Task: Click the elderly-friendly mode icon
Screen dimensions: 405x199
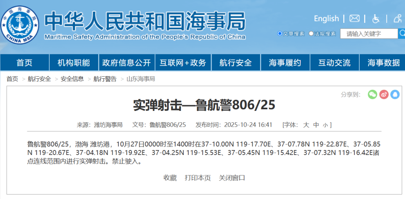Action: click(398, 19)
